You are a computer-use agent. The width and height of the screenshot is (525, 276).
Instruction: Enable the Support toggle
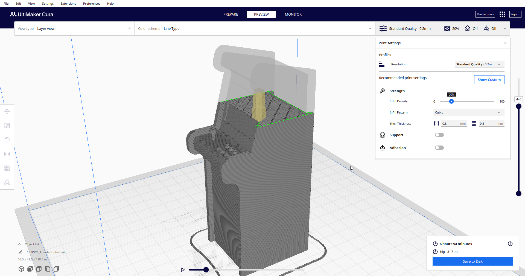[439, 135]
